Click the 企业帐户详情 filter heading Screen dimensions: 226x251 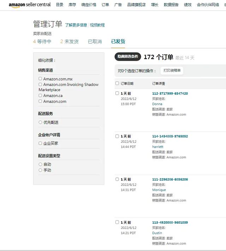49,135
